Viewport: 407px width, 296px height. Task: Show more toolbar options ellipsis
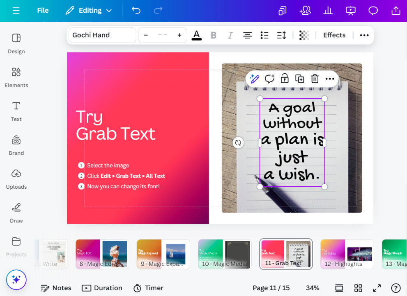point(364,35)
